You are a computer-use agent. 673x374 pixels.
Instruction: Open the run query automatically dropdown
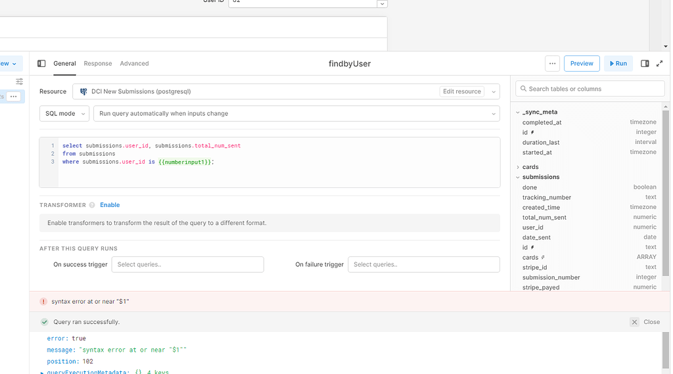point(296,113)
